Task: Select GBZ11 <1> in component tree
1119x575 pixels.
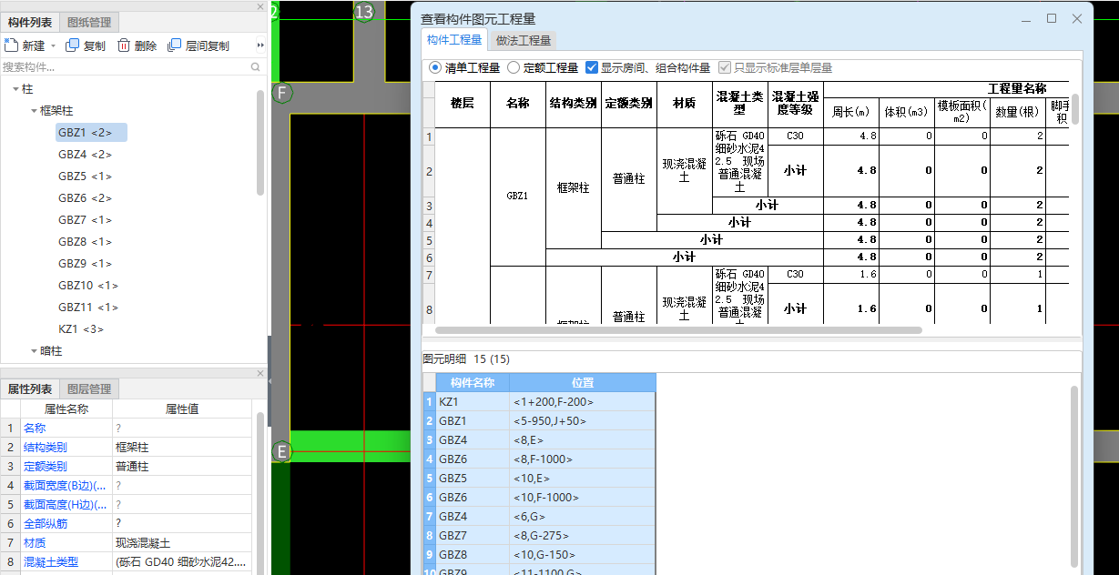Action: [88, 307]
